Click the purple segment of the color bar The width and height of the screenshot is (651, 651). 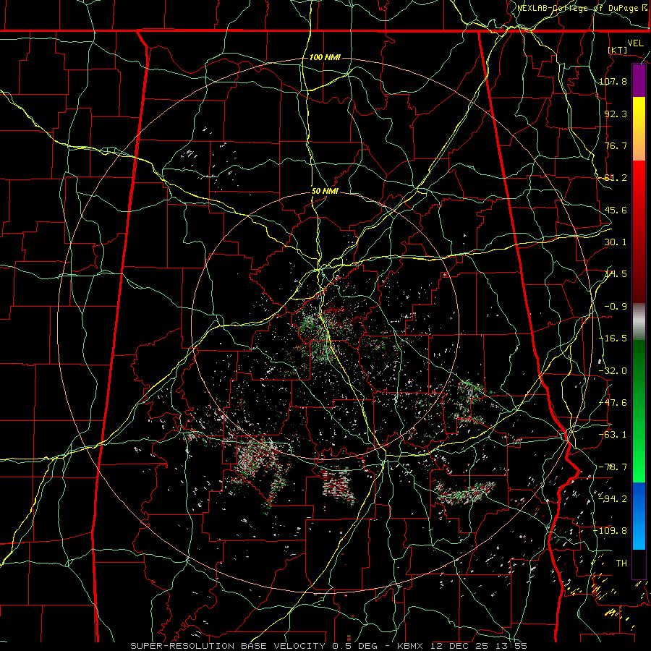pos(639,80)
